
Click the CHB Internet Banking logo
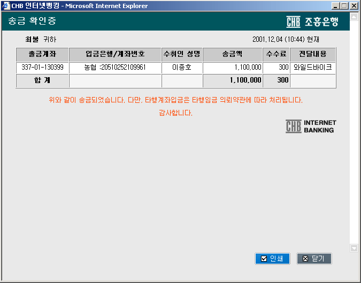(311, 126)
